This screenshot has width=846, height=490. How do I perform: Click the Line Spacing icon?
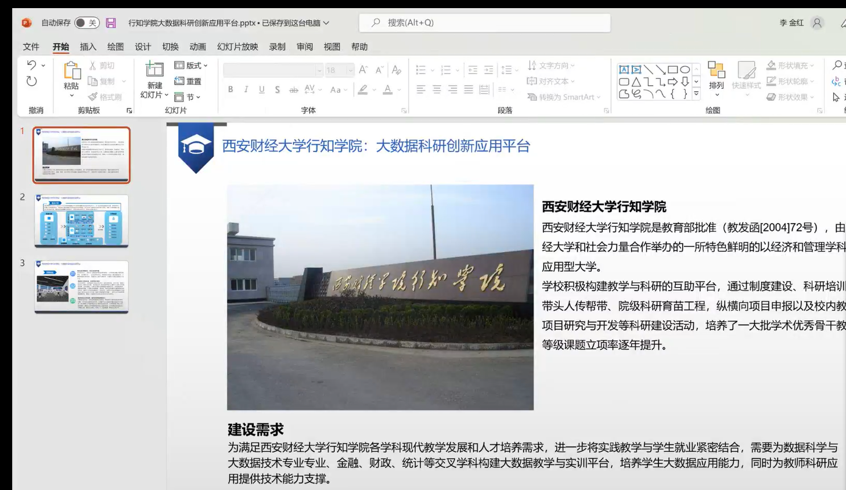click(507, 70)
